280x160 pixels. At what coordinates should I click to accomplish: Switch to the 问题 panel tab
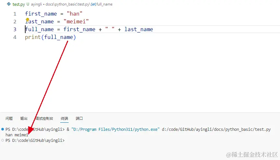[x=9, y=118]
